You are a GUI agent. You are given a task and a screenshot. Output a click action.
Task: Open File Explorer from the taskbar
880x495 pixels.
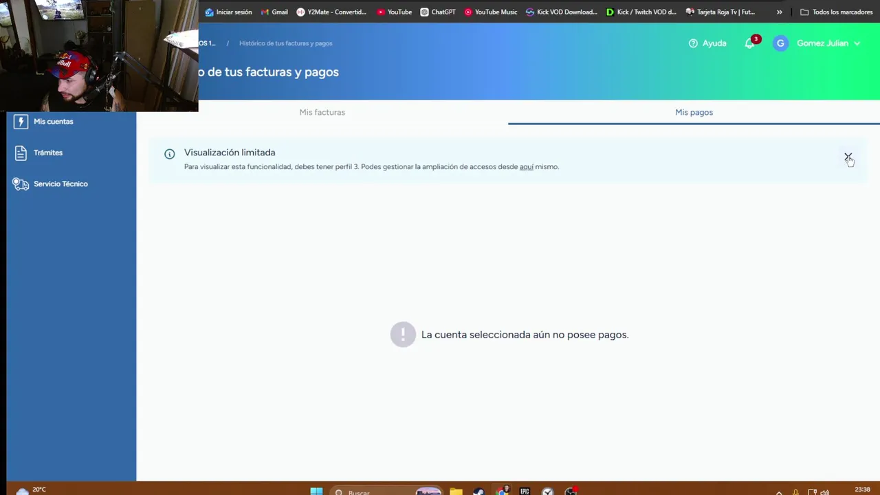(x=456, y=491)
